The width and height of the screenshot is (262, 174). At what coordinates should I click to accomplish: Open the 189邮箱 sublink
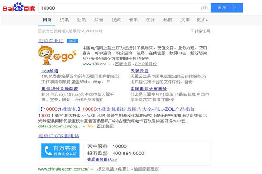click(x=50, y=71)
